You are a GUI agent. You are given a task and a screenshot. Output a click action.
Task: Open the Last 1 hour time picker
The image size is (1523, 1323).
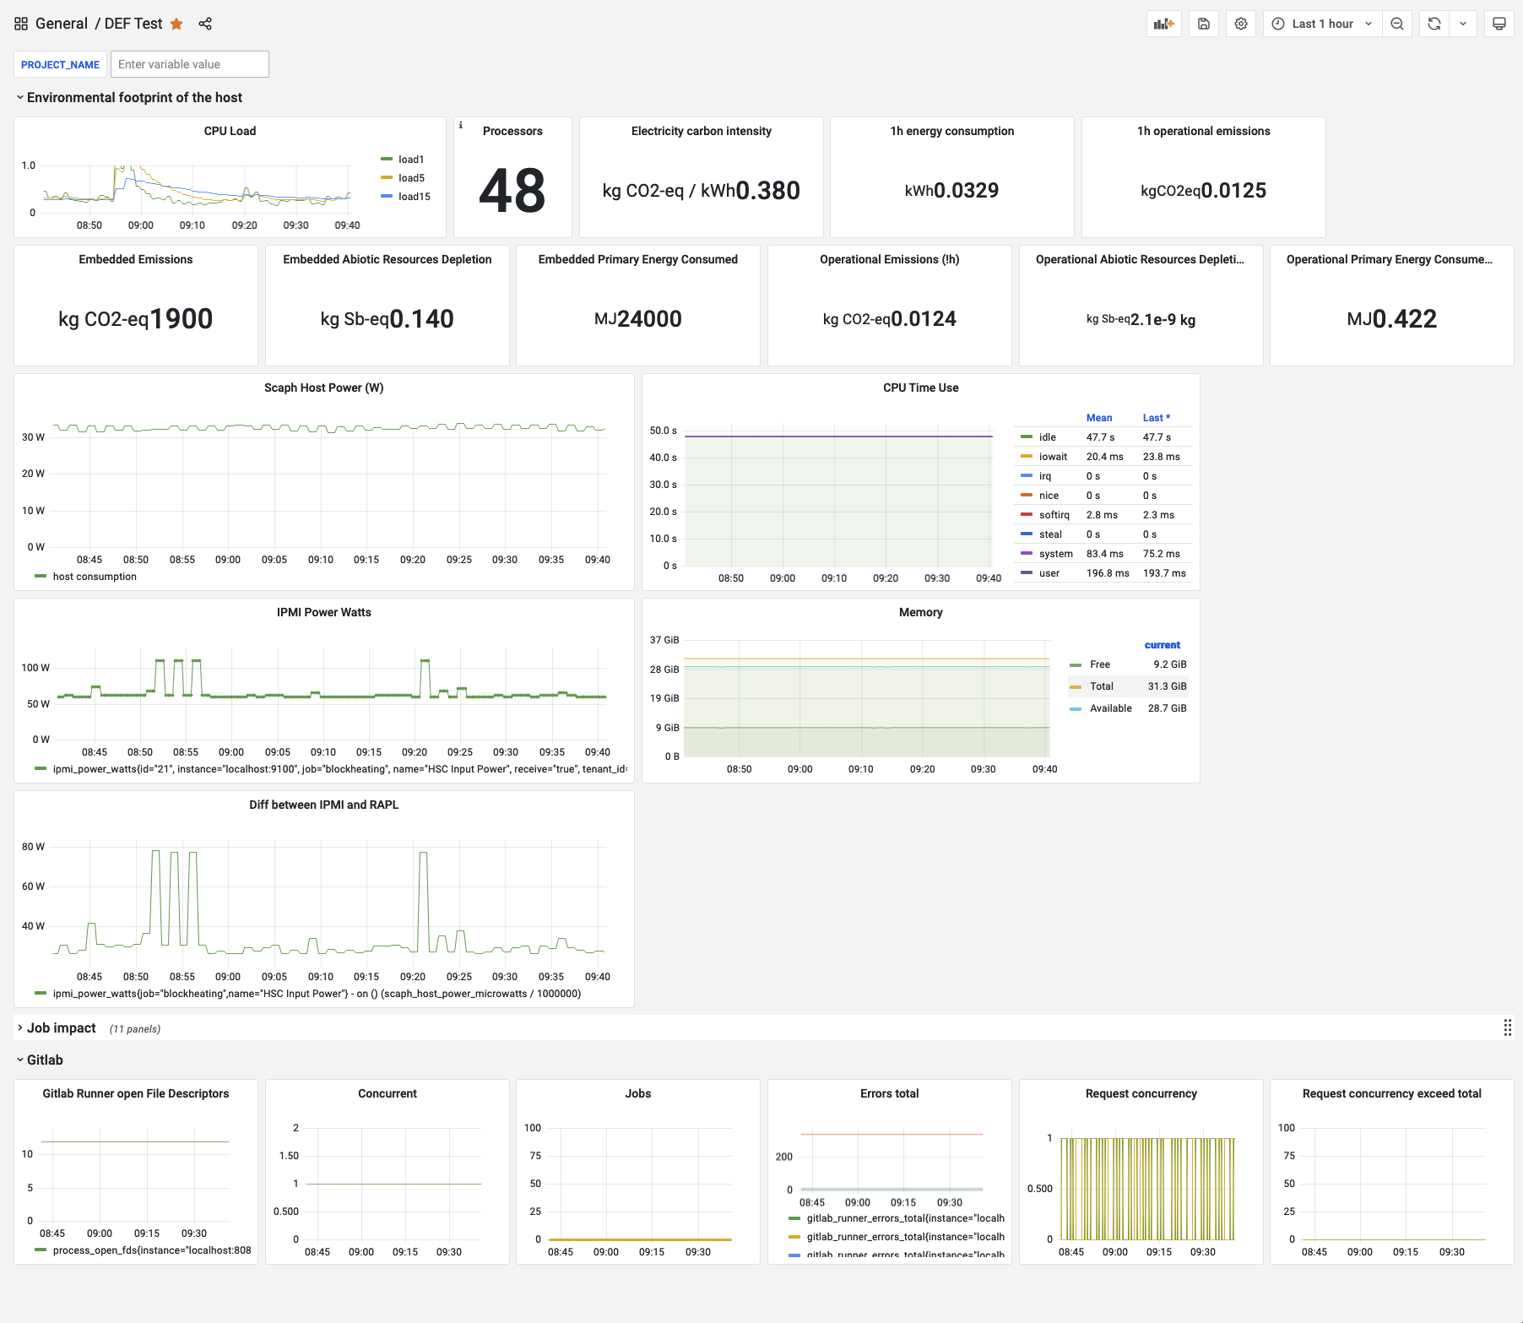tap(1323, 24)
